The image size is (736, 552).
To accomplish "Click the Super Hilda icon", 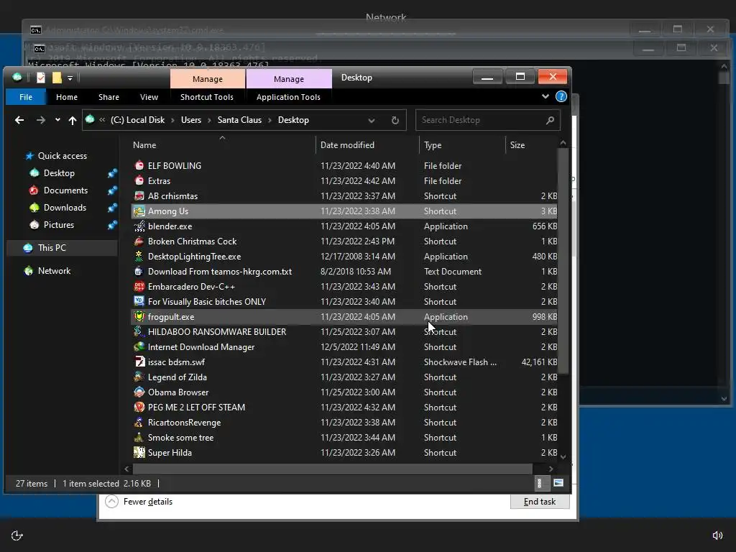I will tap(139, 453).
